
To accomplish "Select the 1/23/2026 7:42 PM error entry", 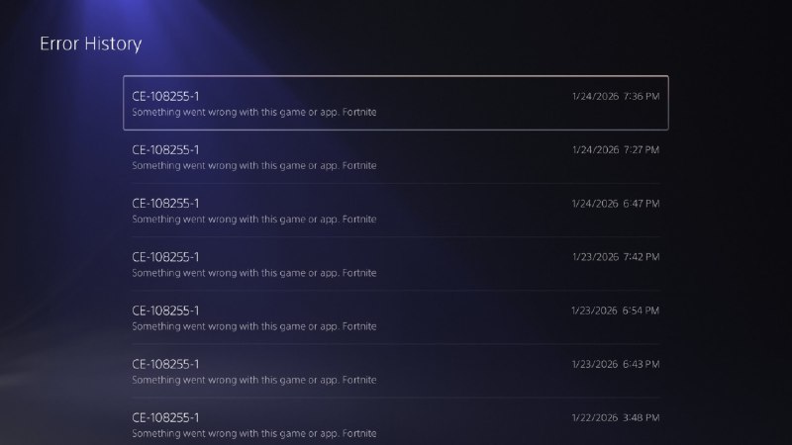I will 395,264.
